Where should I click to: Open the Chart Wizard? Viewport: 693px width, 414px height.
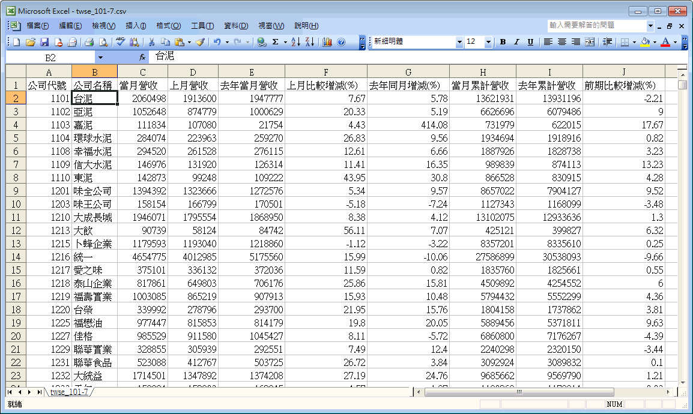(x=327, y=42)
